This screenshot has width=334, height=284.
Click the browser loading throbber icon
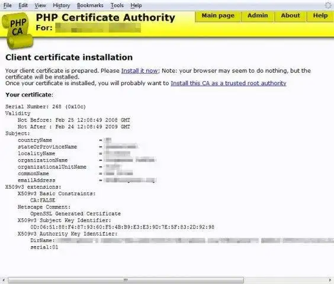coord(328,5)
